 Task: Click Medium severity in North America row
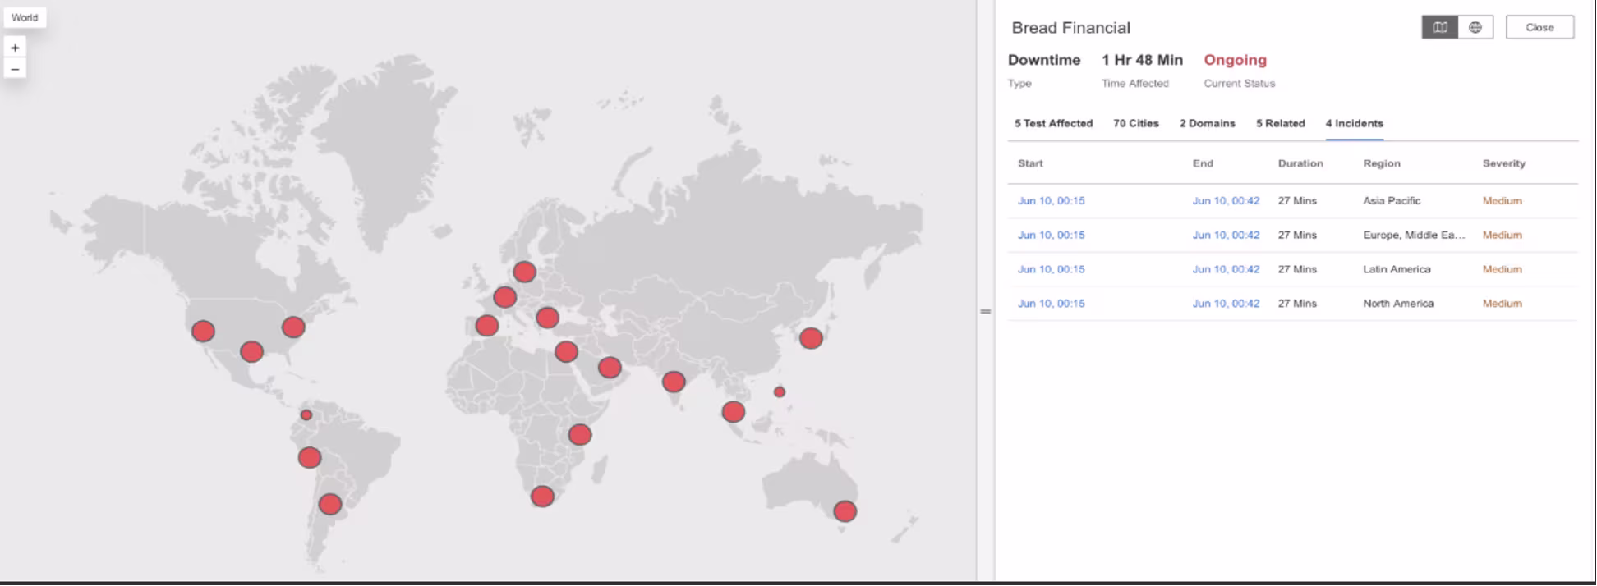(x=1502, y=303)
